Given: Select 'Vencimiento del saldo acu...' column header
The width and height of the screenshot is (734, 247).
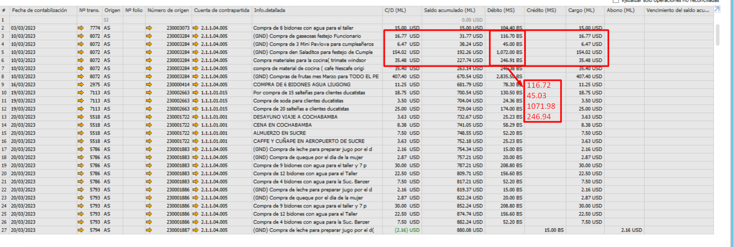Looking at the screenshot, I should (x=677, y=10).
